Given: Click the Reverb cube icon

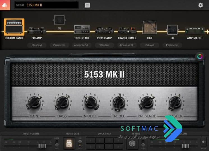Looking at the screenshot, I should [x=132, y=143].
